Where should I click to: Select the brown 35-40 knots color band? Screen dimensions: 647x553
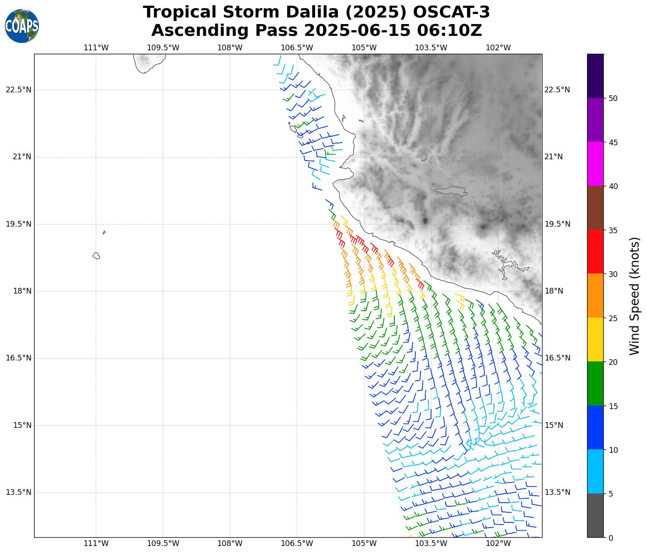[x=595, y=208]
